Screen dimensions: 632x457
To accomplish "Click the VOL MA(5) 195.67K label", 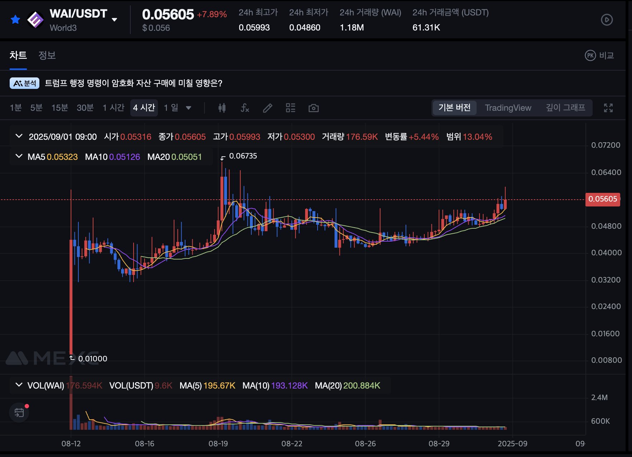I will point(207,386).
